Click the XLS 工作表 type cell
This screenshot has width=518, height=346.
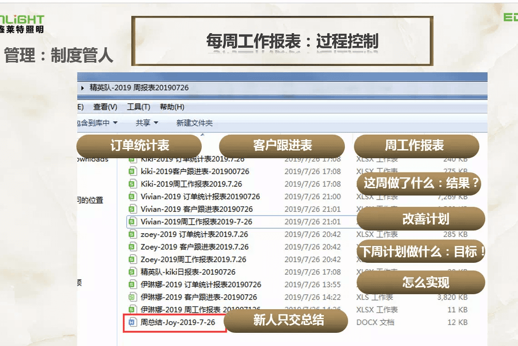374,297
